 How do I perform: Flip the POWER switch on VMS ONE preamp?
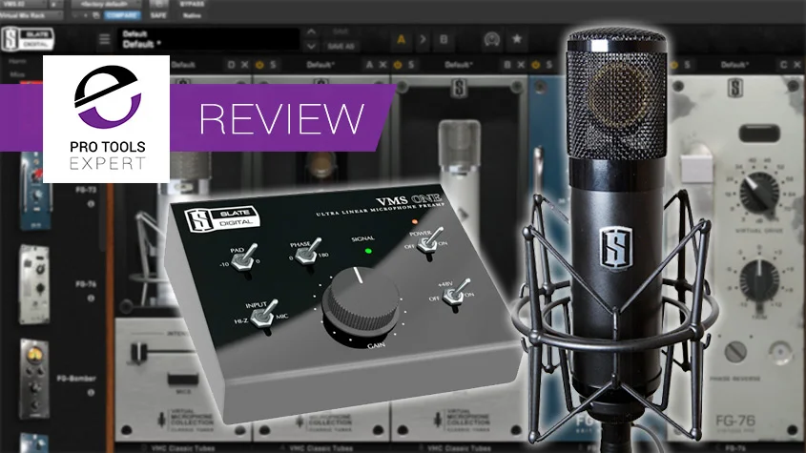431,242
